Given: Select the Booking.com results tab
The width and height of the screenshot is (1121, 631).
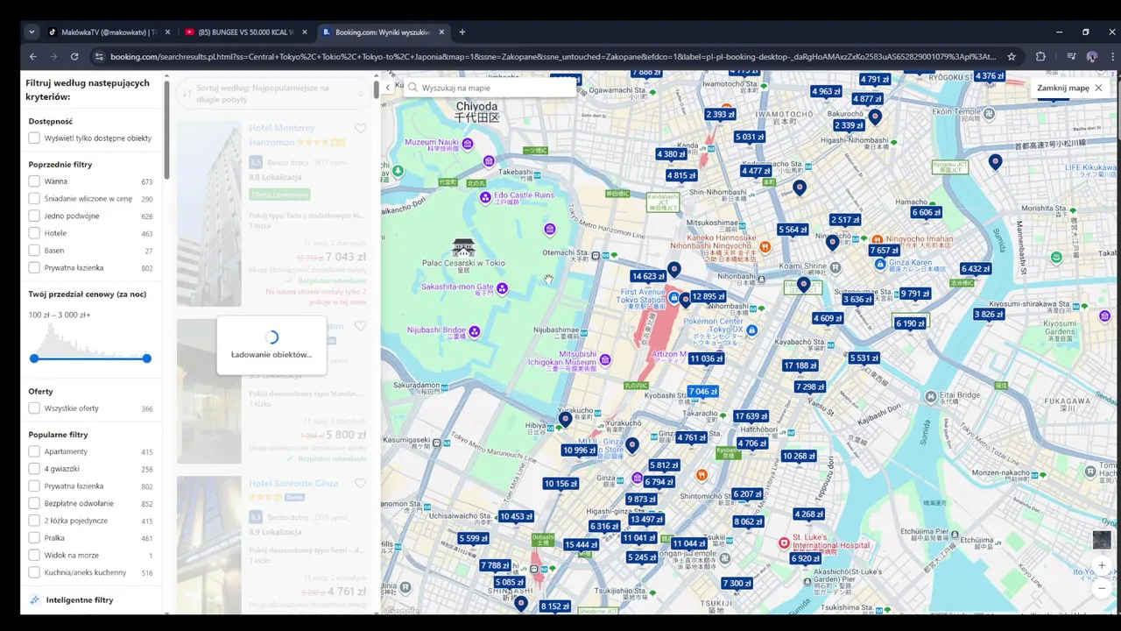Looking at the screenshot, I should coord(383,32).
